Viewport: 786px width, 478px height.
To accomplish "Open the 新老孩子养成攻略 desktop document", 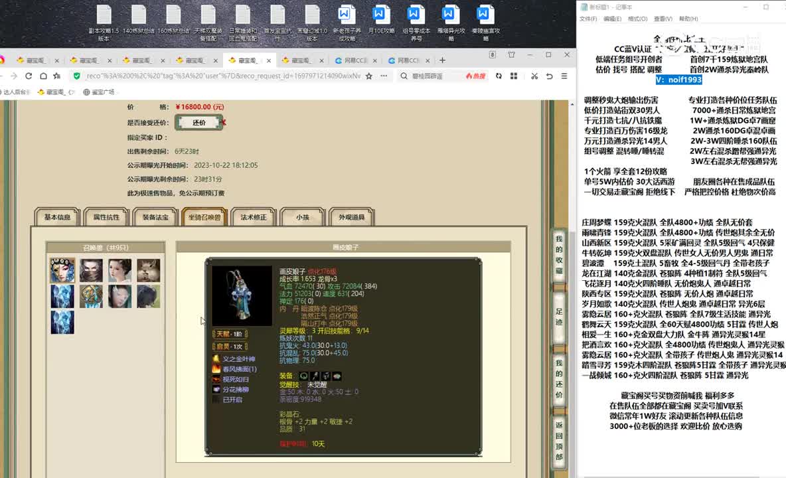I will coord(347,23).
